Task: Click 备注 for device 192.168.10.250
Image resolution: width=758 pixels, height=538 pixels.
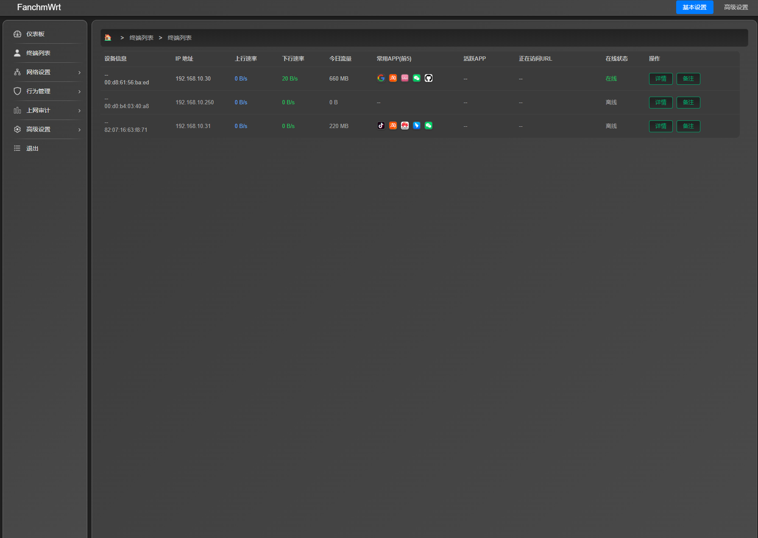Action: (x=688, y=103)
